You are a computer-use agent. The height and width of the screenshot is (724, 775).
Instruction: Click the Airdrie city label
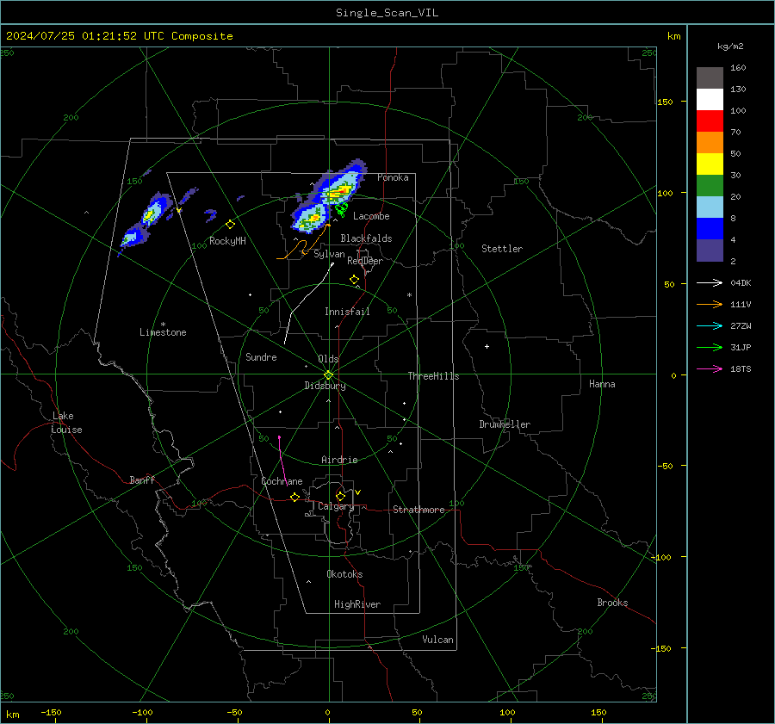[339, 460]
